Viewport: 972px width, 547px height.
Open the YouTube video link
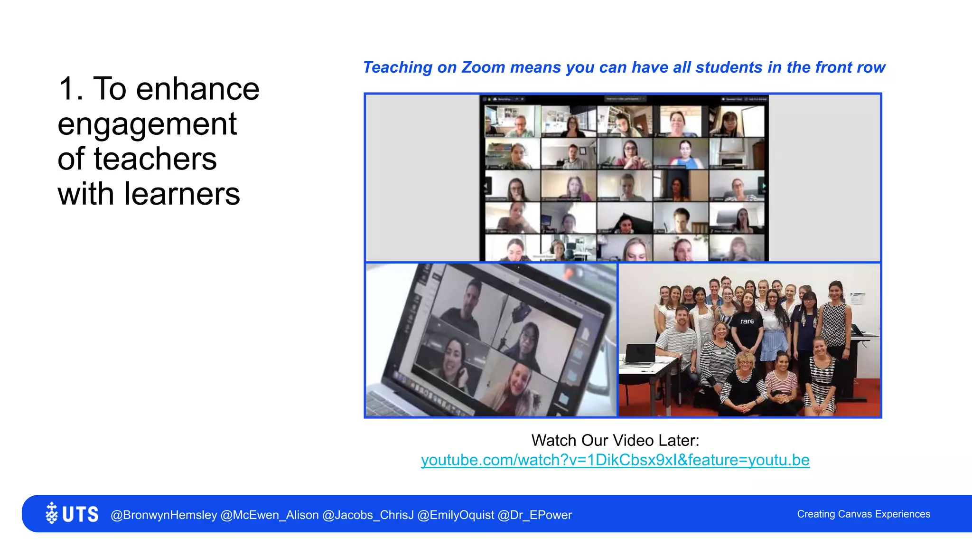(615, 460)
